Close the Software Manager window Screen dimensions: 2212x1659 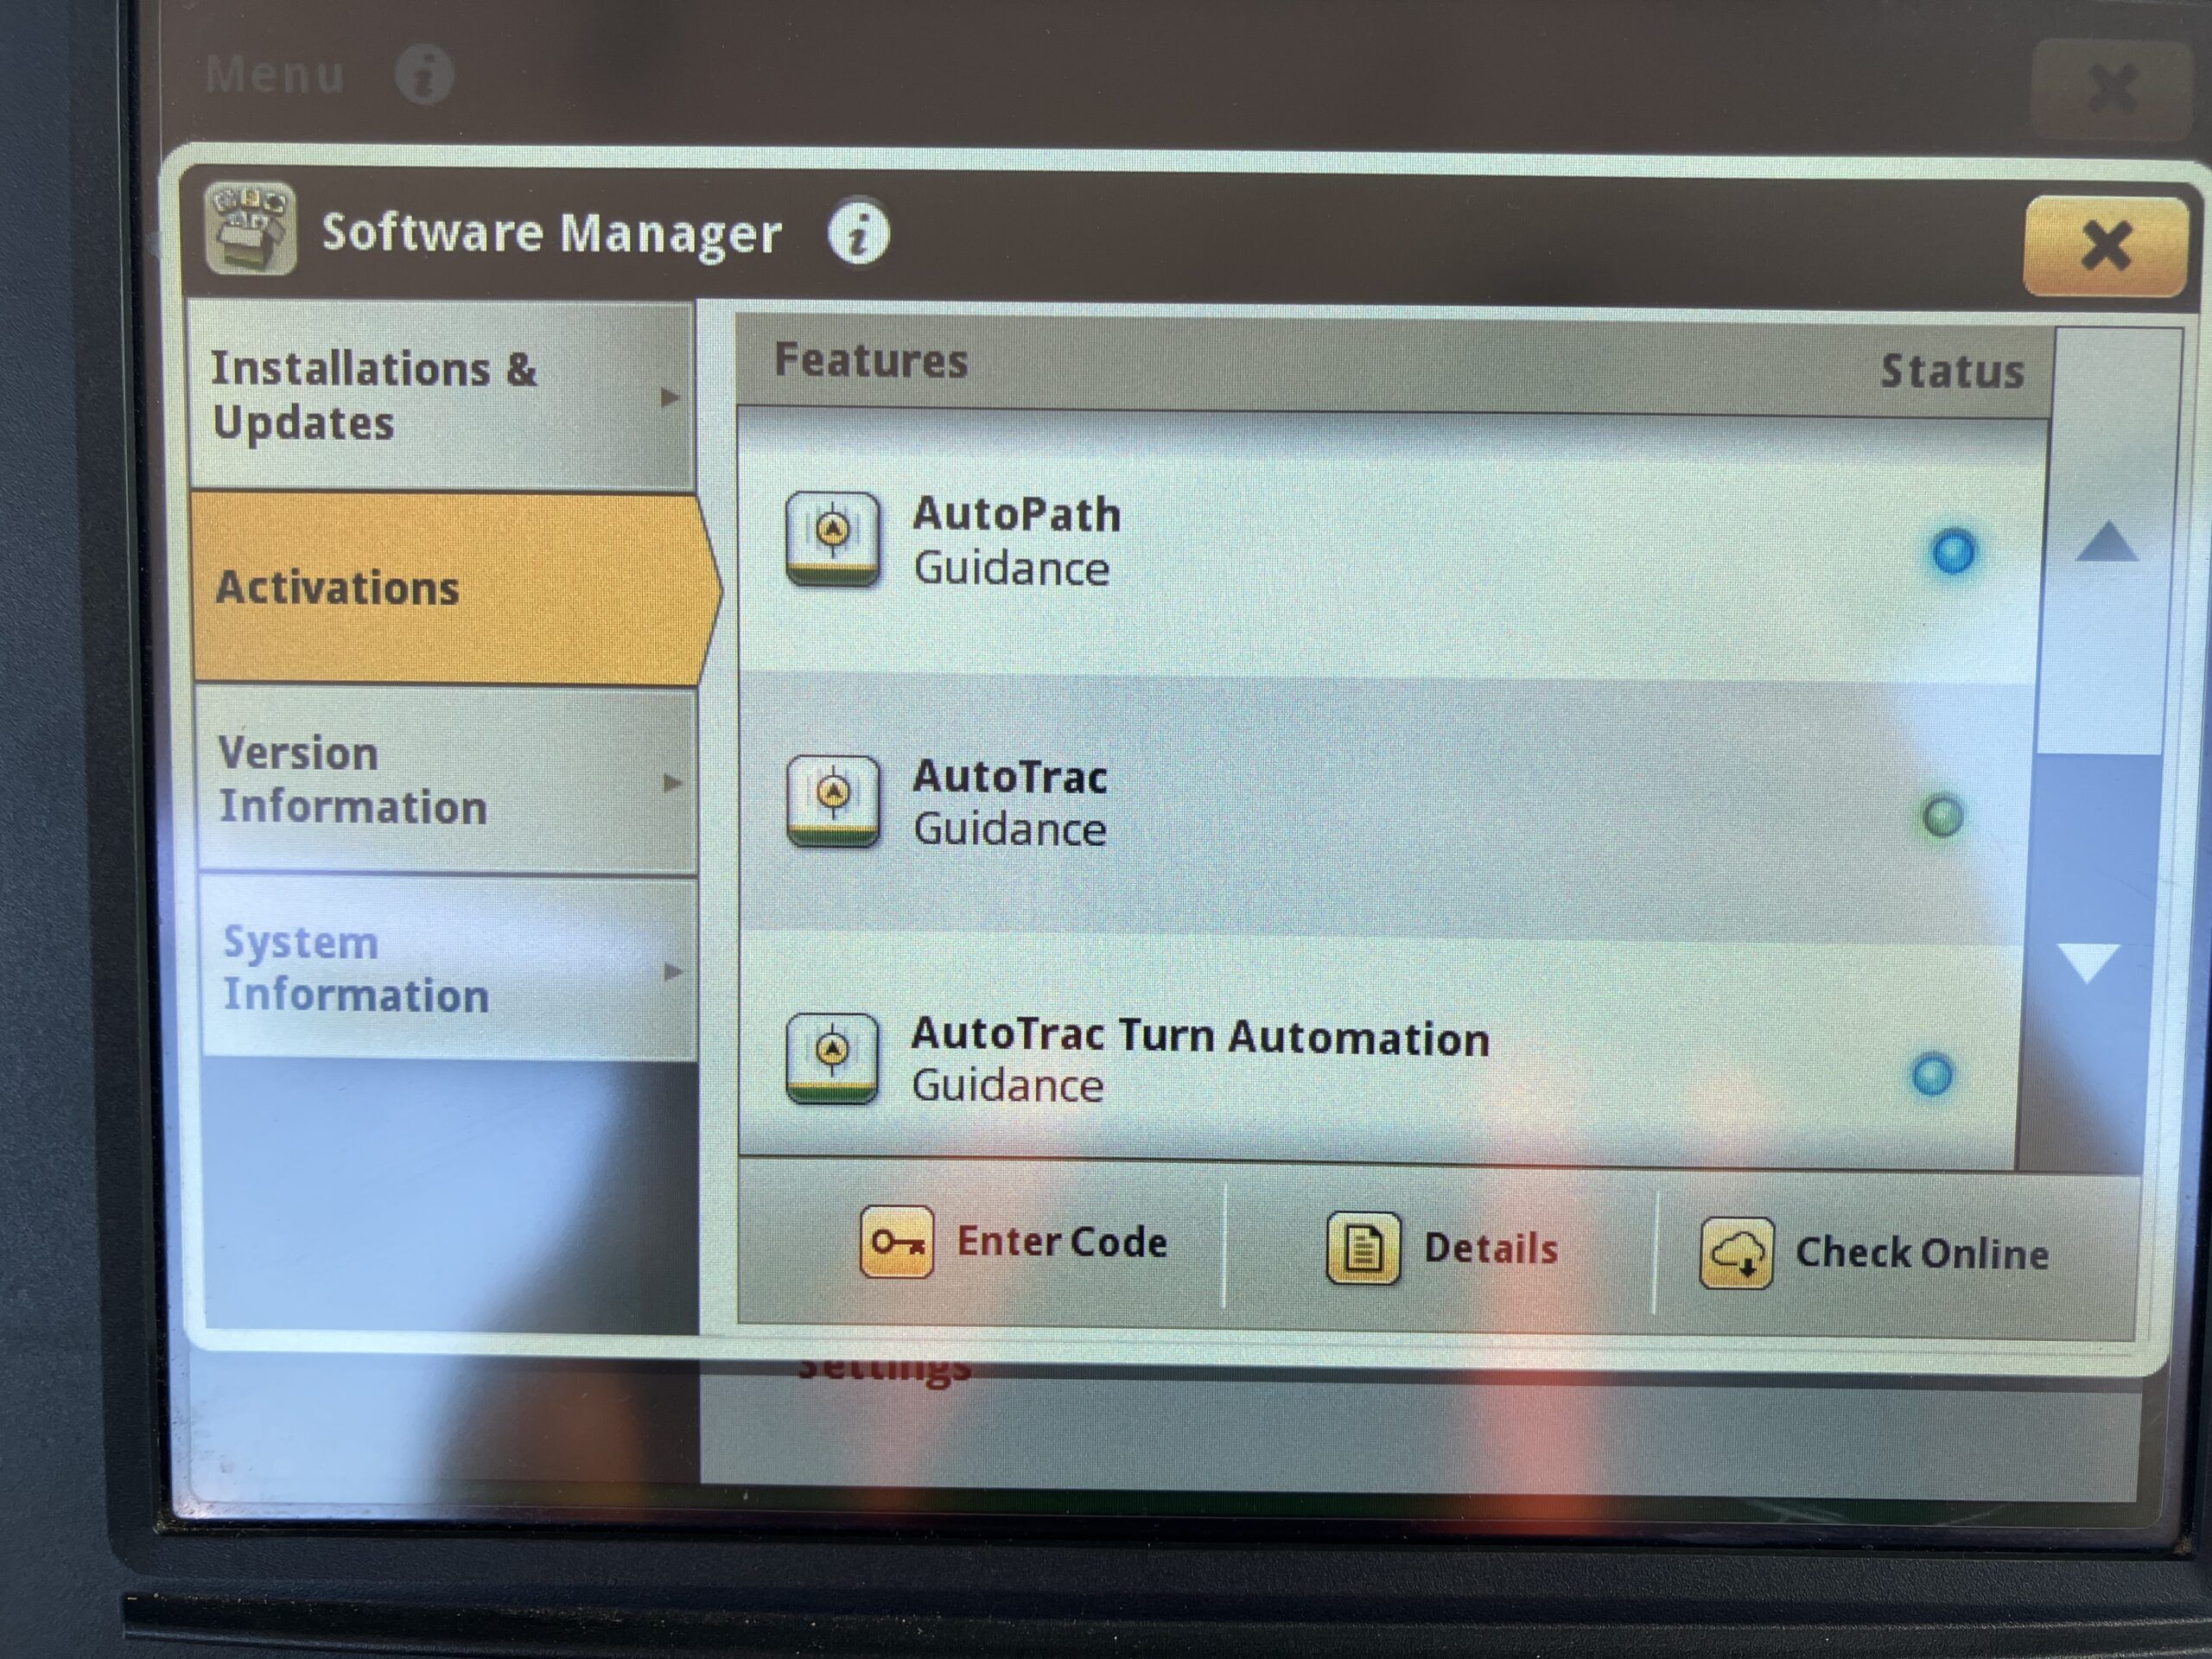(2105, 246)
